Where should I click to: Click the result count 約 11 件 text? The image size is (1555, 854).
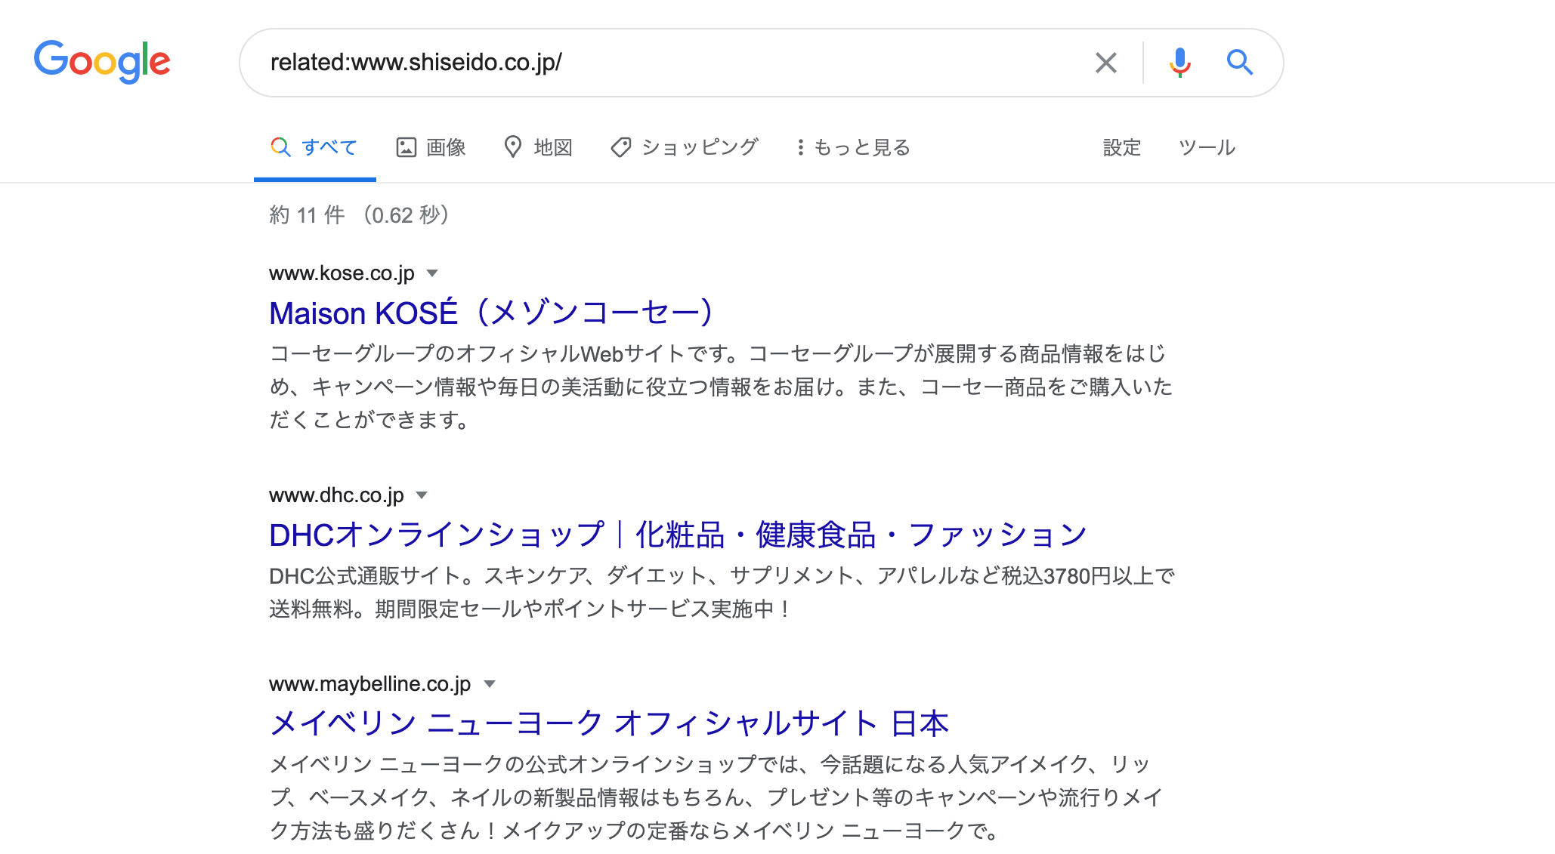click(x=307, y=215)
